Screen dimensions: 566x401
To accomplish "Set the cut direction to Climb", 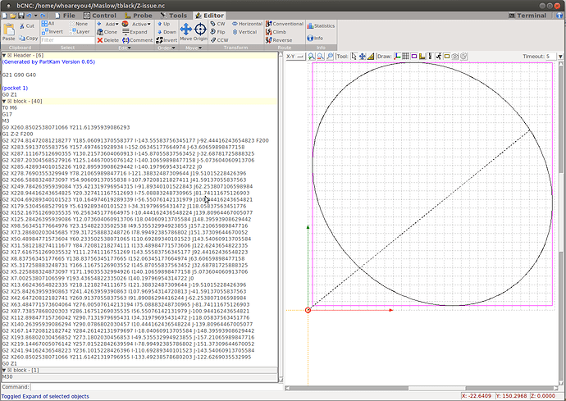I will point(276,32).
